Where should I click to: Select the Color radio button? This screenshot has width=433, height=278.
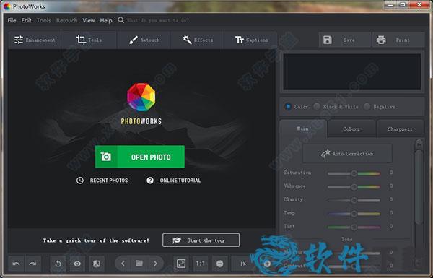[288, 107]
